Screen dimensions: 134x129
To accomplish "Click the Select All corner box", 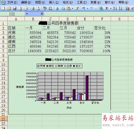I will tap(3, 19).
